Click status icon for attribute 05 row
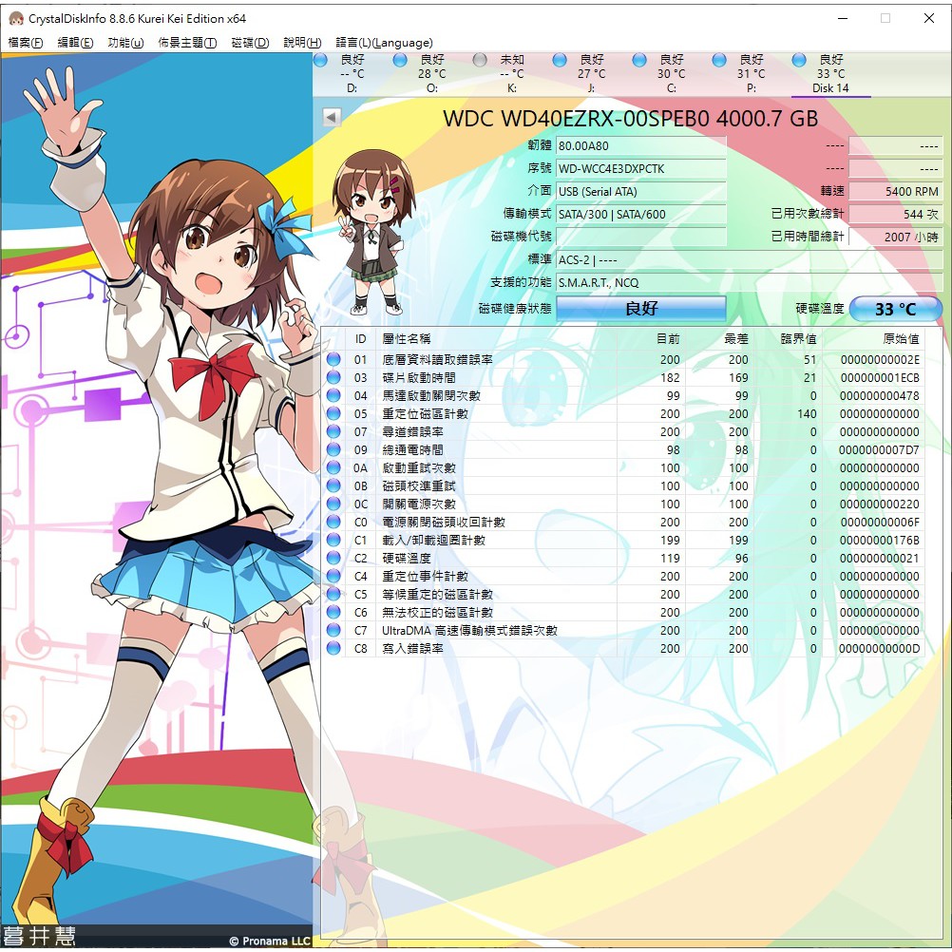The width and height of the screenshot is (952, 952). click(x=333, y=414)
